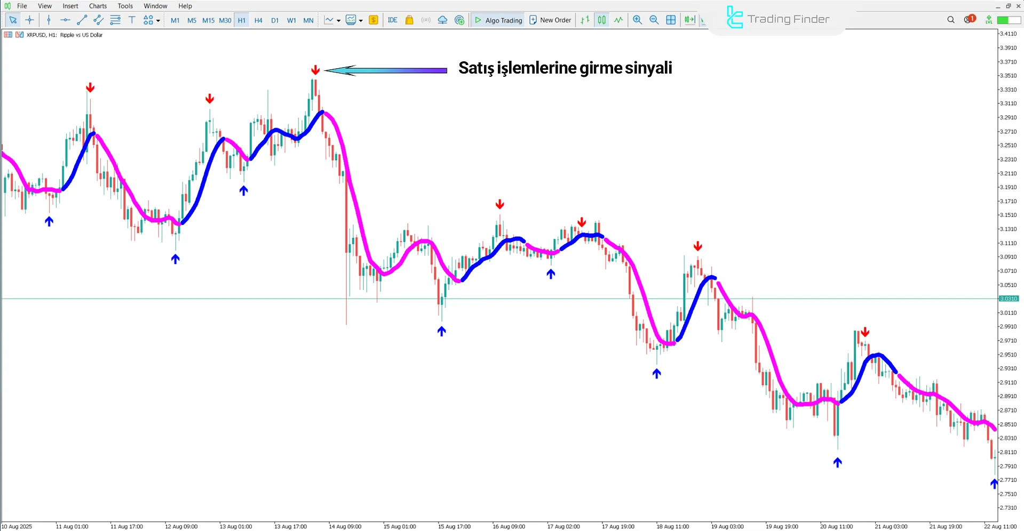1024x531 pixels.
Task: Select the Crosshair tool
Action: pyautogui.click(x=29, y=20)
